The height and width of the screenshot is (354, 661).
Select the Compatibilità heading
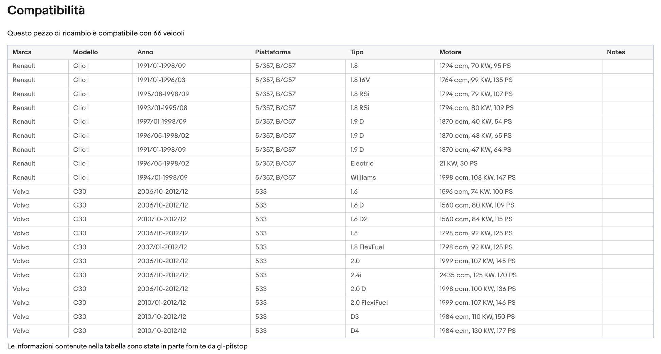46,11
